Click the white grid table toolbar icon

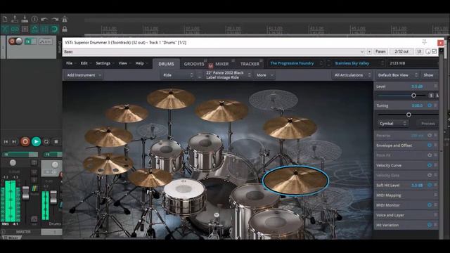point(25,29)
